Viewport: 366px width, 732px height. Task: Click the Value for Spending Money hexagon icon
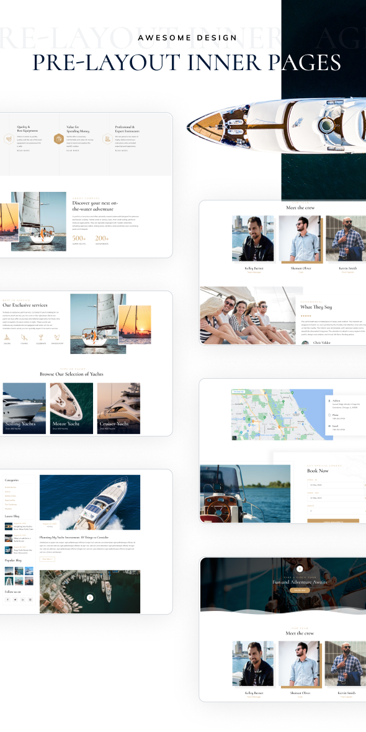click(59, 138)
